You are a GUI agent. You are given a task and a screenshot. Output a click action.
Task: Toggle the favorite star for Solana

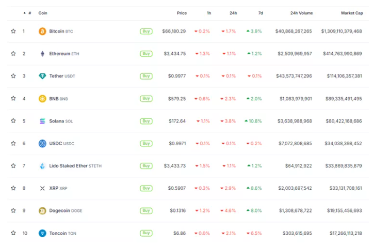(x=13, y=121)
